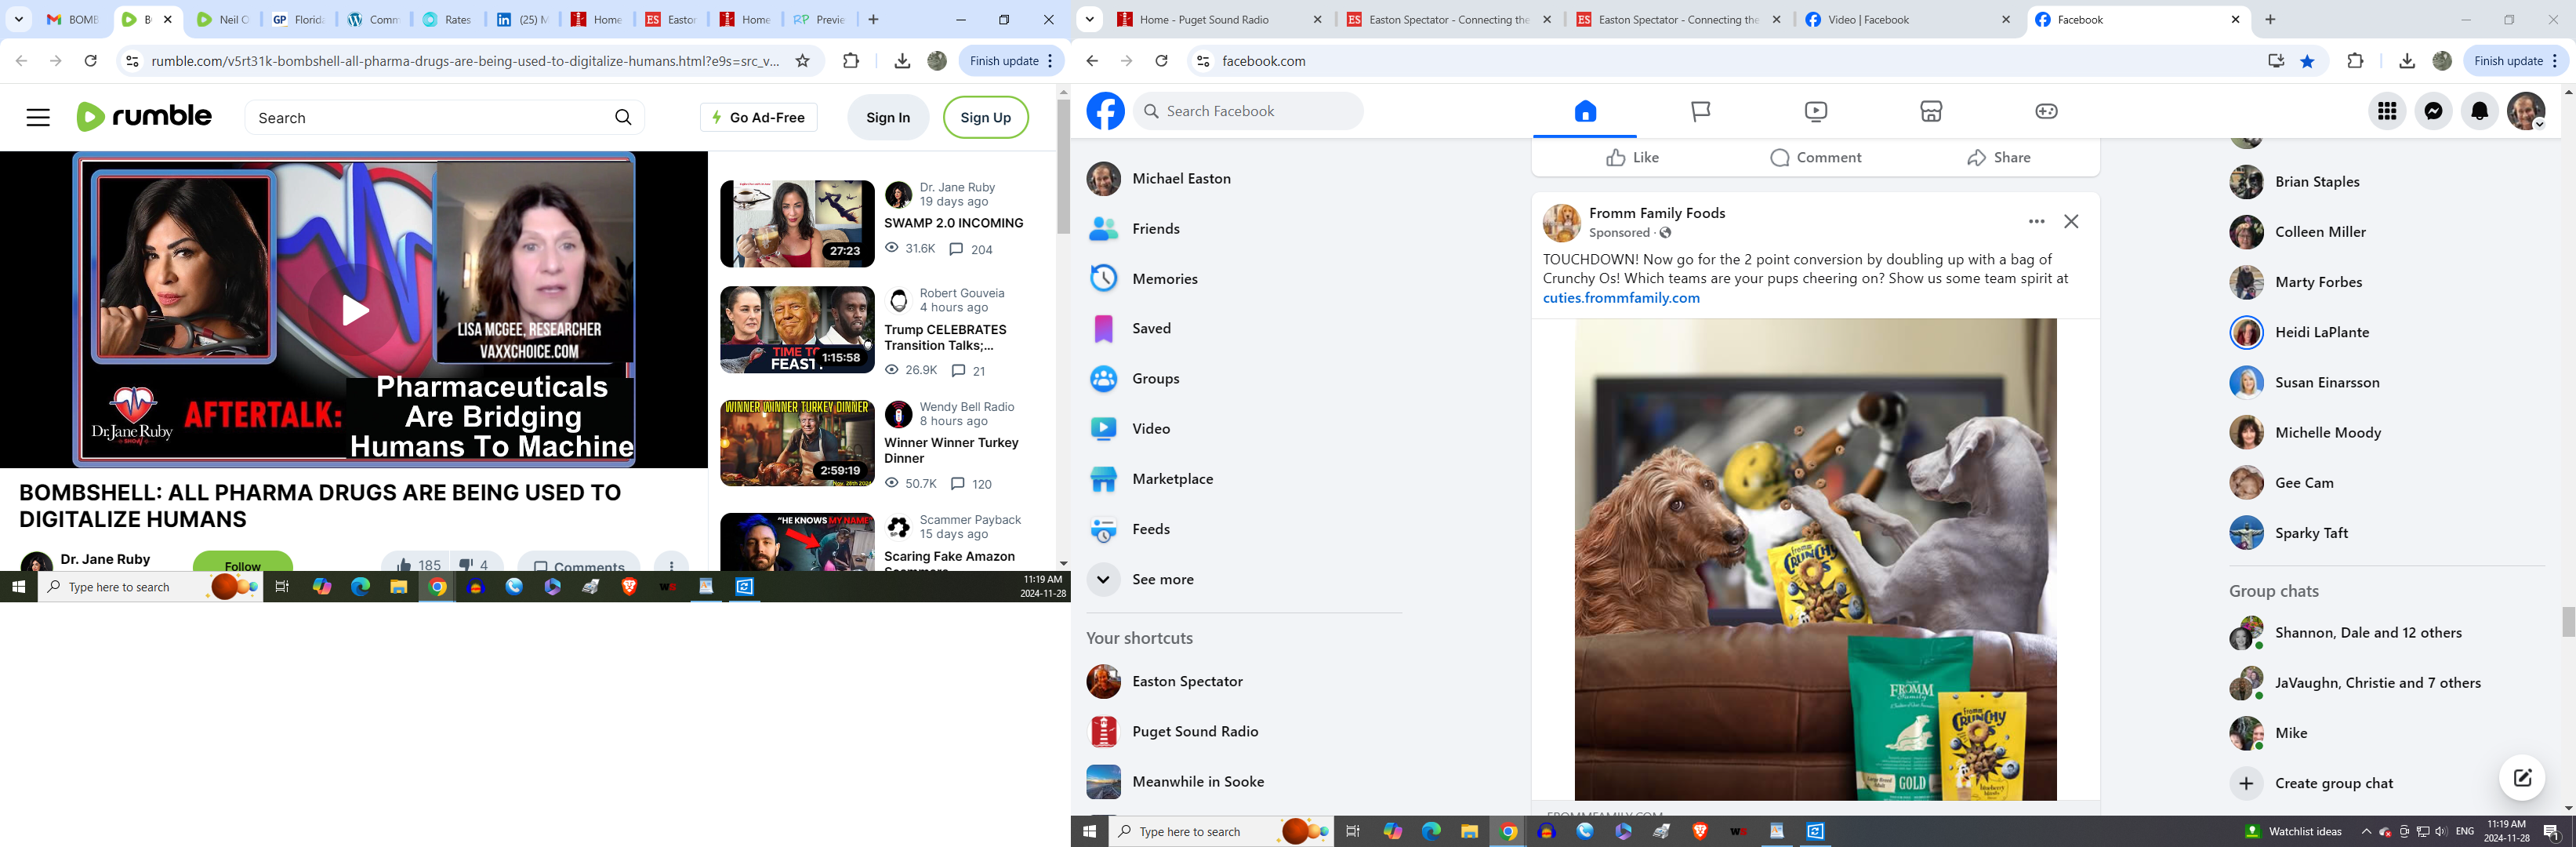Open tab search dropdown in left Chrome

[x=18, y=19]
